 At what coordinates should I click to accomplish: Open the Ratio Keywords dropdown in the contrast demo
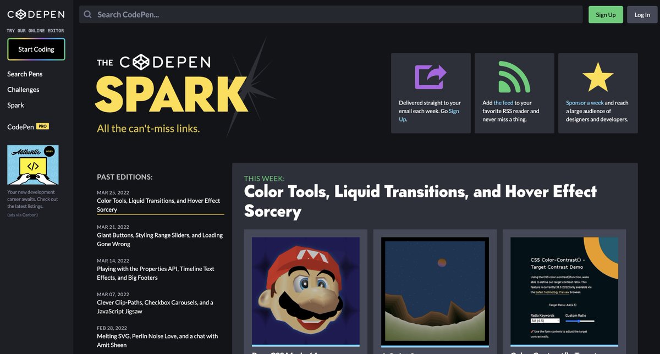coord(544,321)
